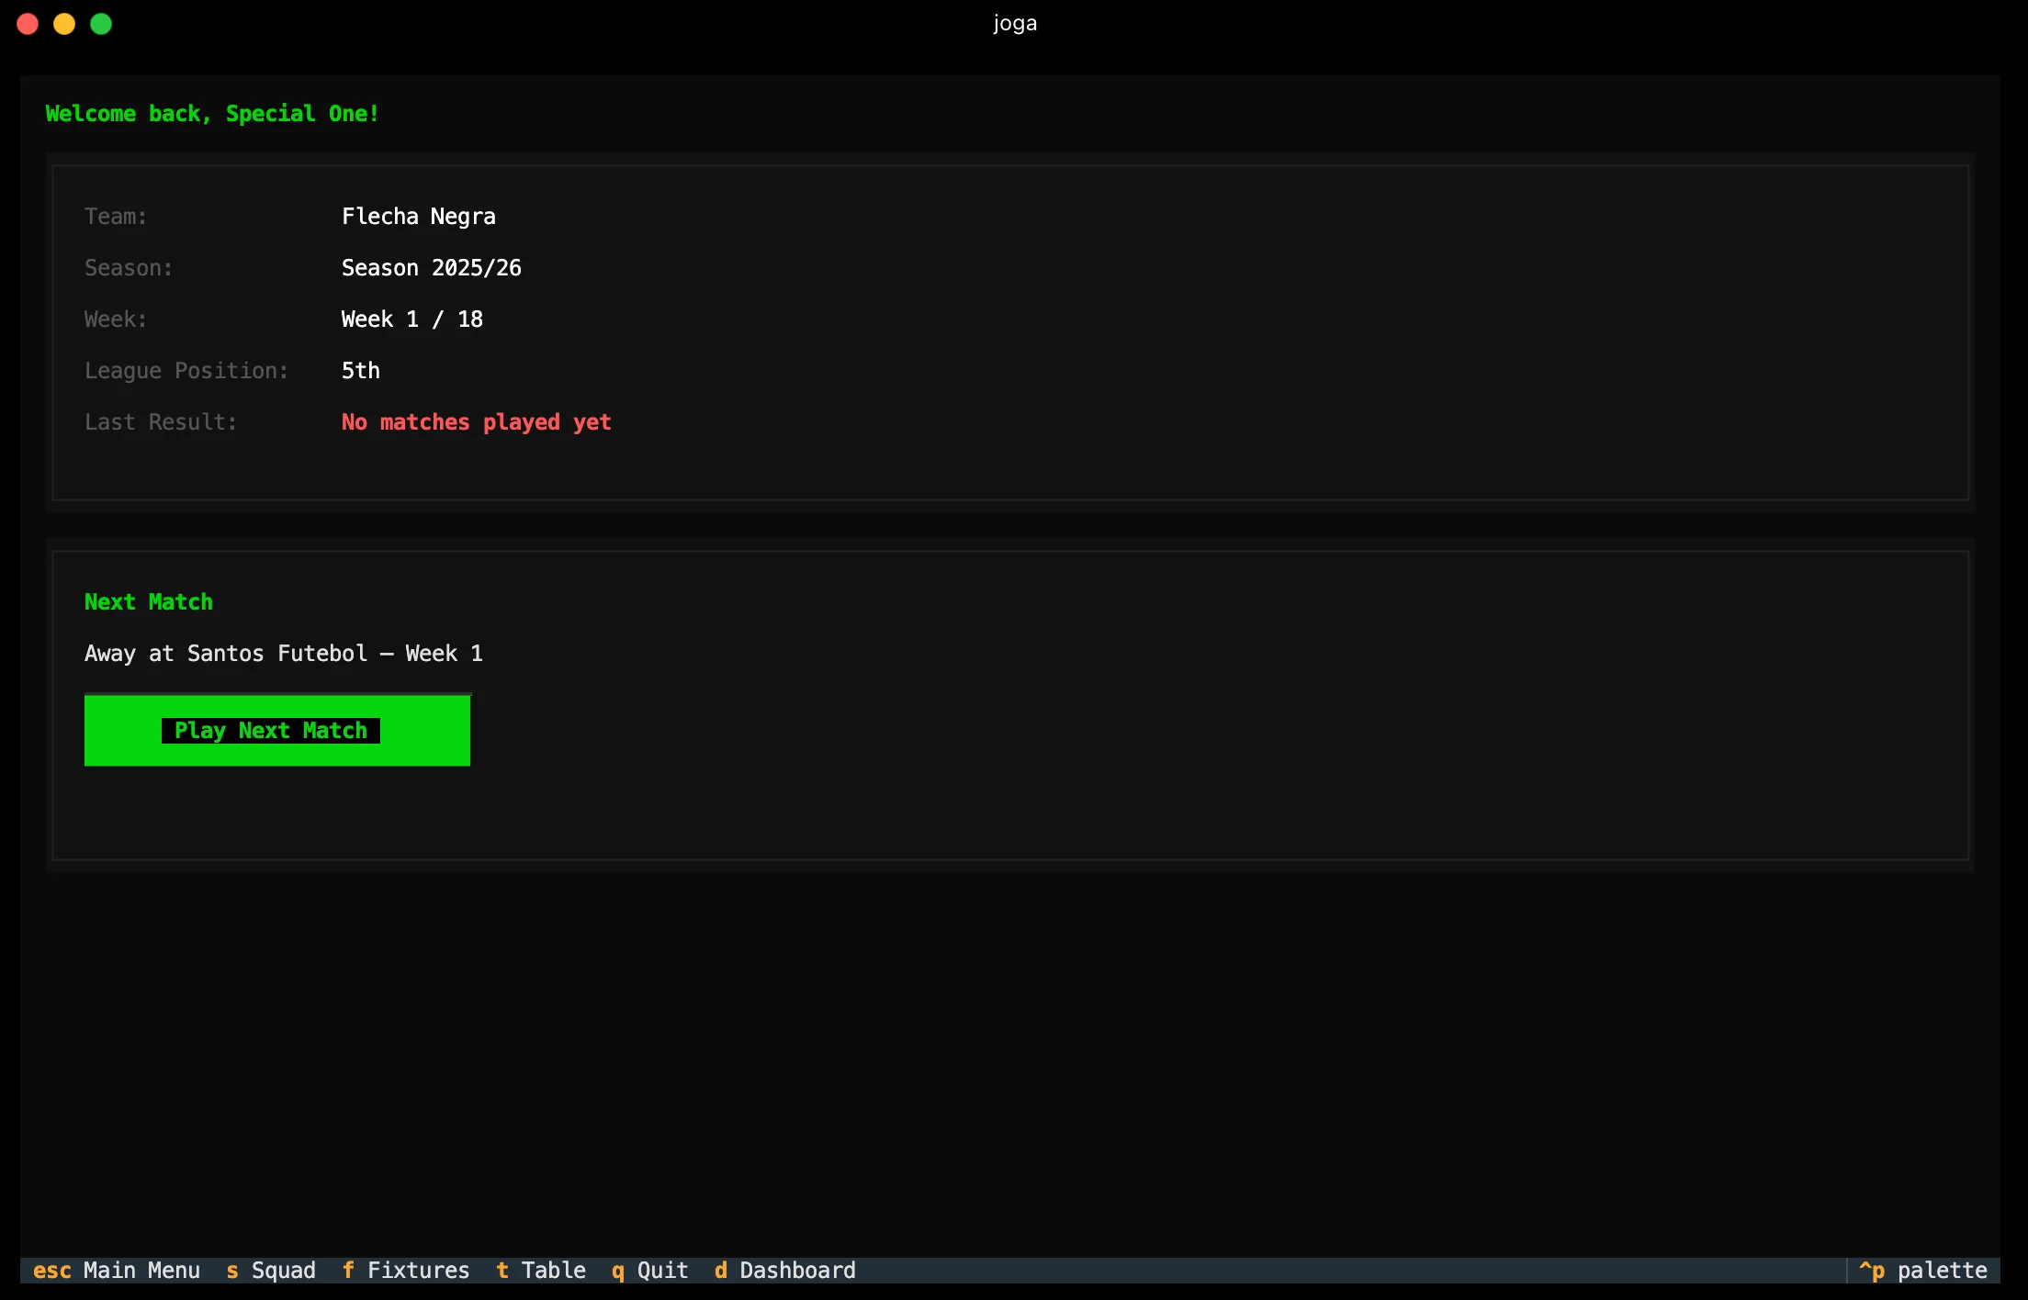The image size is (2028, 1300).
Task: Click the No matches played yet text
Action: pyautogui.click(x=477, y=422)
